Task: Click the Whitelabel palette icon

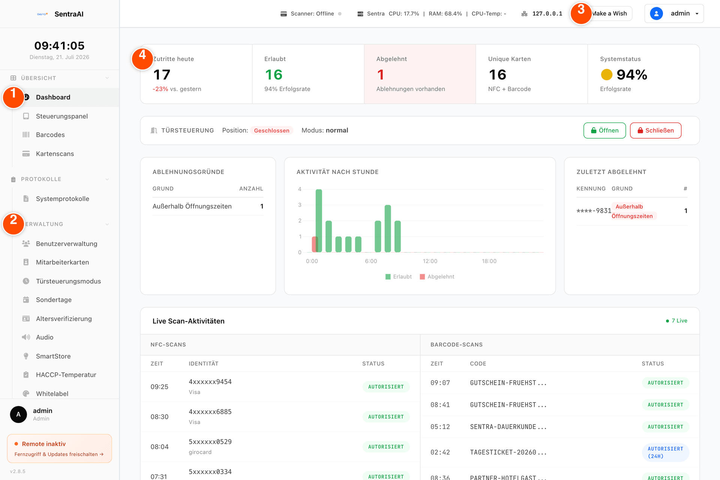Action: (x=26, y=394)
